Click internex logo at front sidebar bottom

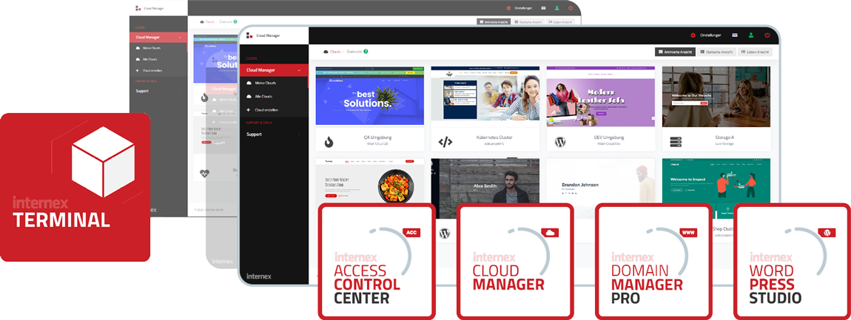(258, 276)
